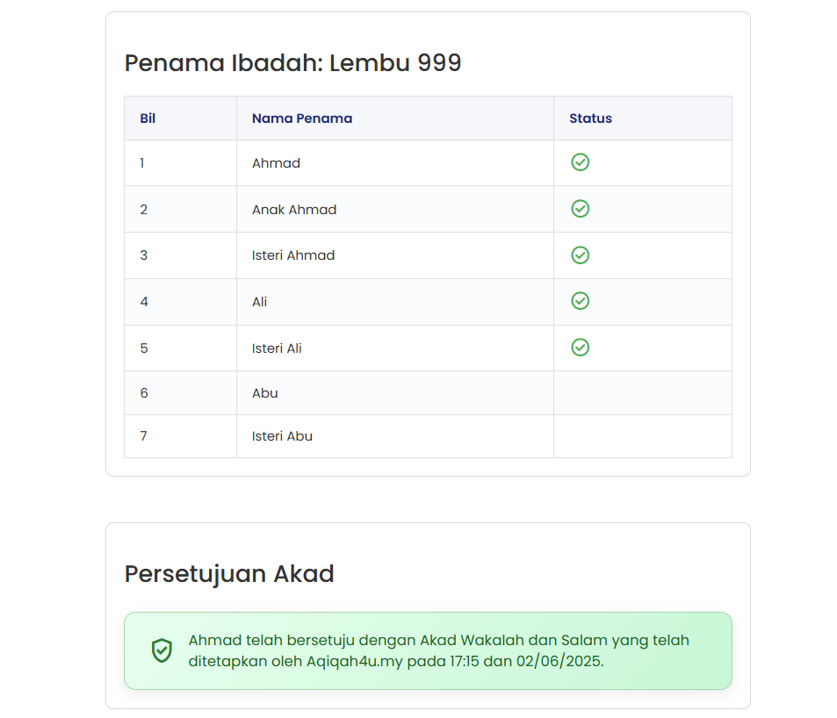The height and width of the screenshot is (718, 837).
Task: Click the Status column header
Action: (590, 118)
